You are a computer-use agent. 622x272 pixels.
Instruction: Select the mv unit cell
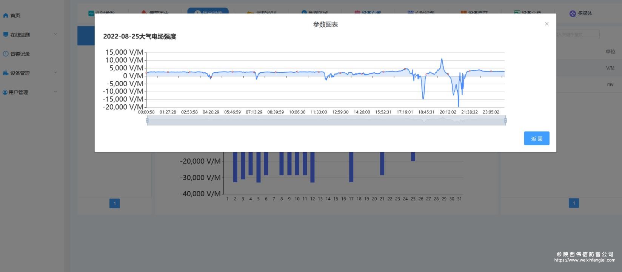tap(610, 85)
